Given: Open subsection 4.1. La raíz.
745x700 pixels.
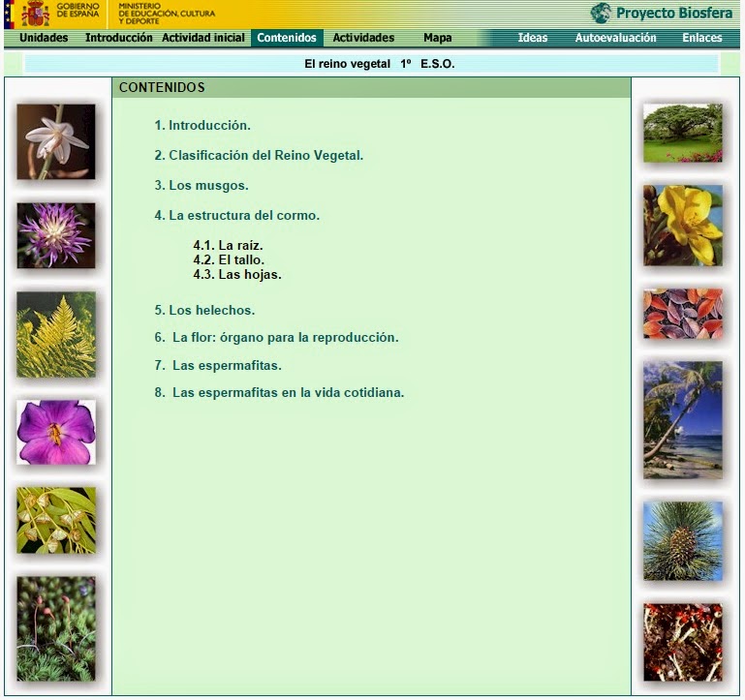Looking at the screenshot, I should 228,245.
